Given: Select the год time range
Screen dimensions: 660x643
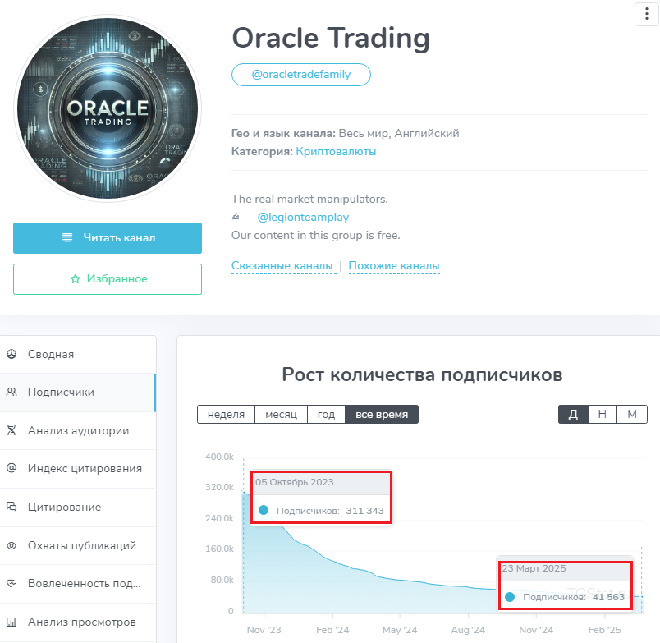Looking at the screenshot, I should 326,415.
